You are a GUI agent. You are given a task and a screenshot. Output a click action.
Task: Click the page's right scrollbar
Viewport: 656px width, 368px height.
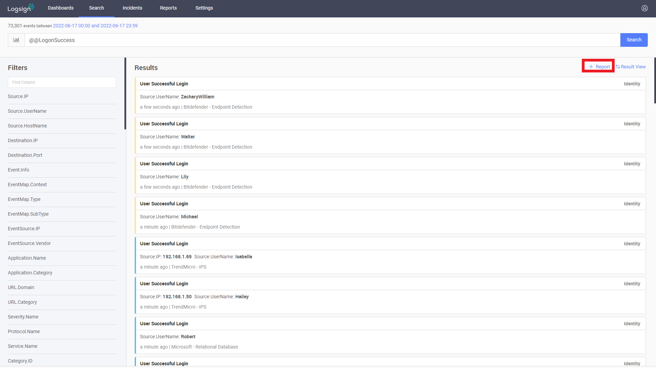click(x=655, y=80)
